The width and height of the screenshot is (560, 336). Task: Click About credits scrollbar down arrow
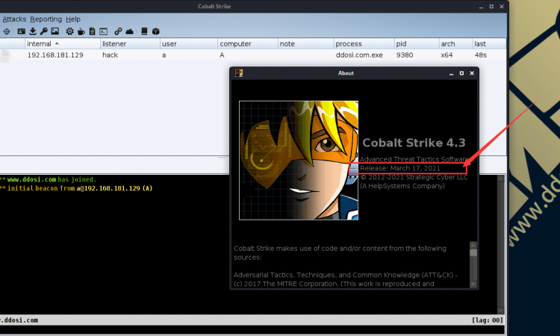click(x=473, y=284)
